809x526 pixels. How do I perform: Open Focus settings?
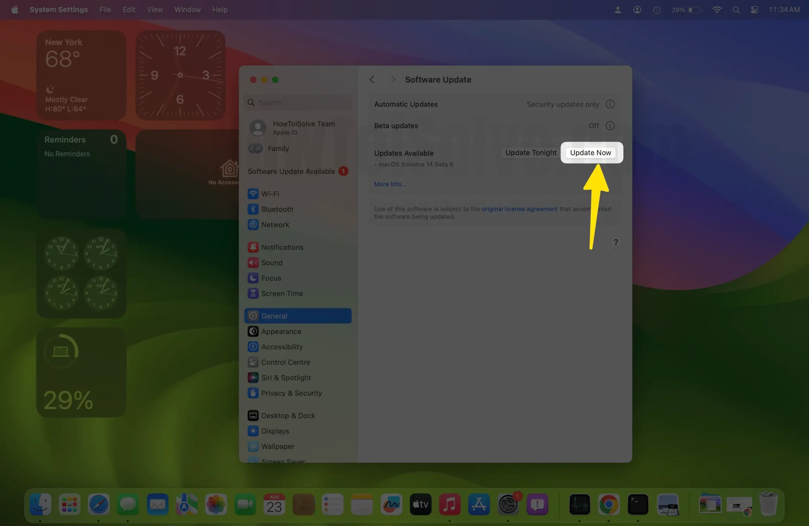(298, 278)
